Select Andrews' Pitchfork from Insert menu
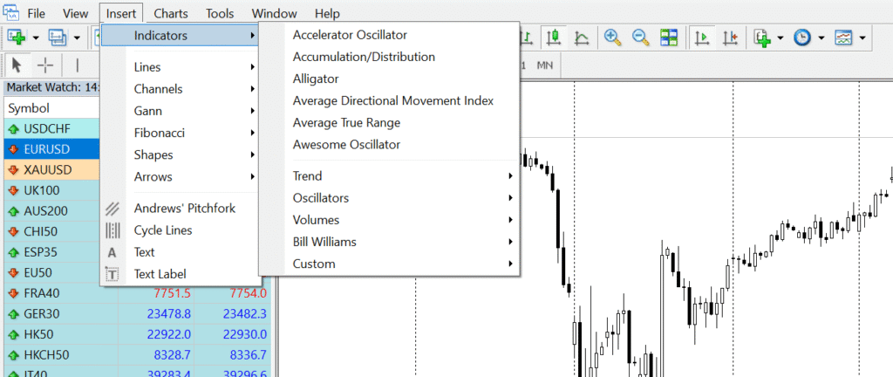Viewport: 893px width, 377px height. (x=184, y=209)
